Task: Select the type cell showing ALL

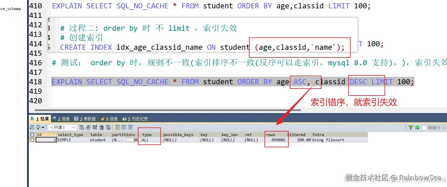Action: click(152, 140)
